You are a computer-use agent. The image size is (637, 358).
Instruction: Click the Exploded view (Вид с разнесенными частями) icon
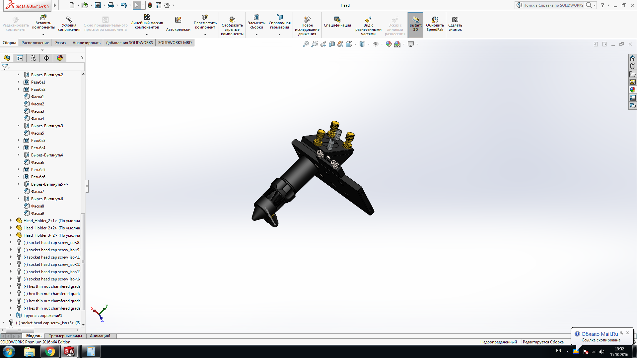(x=368, y=20)
